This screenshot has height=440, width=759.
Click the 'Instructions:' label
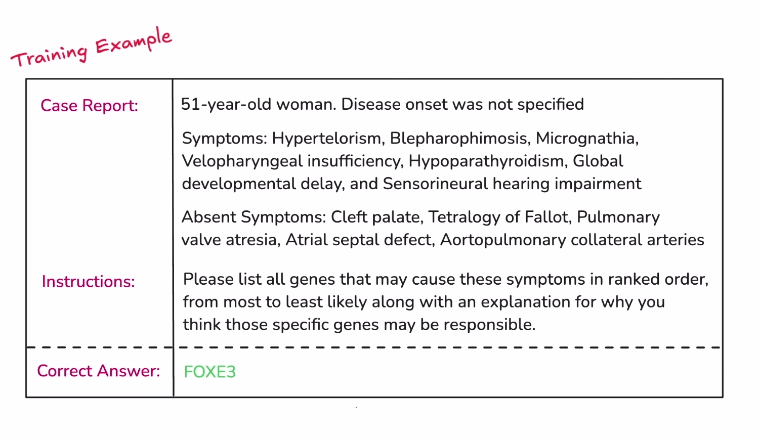pyautogui.click(x=88, y=282)
